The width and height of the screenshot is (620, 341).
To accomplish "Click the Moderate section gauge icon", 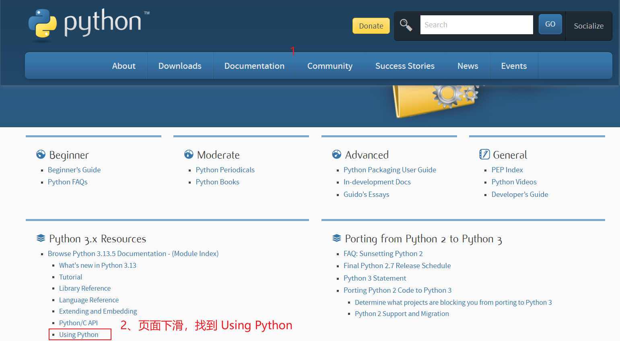I will coord(189,155).
